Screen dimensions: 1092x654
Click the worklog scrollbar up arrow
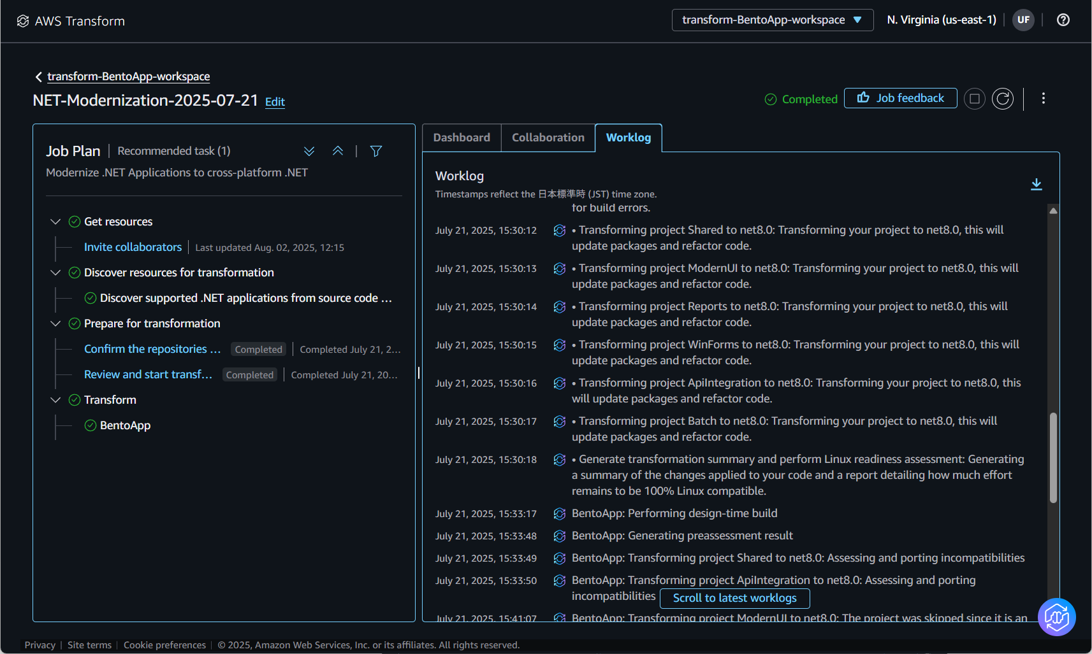coord(1053,211)
